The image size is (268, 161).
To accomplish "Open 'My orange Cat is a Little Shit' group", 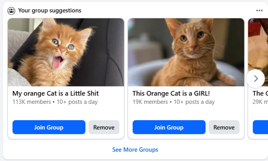I will 55,93.
